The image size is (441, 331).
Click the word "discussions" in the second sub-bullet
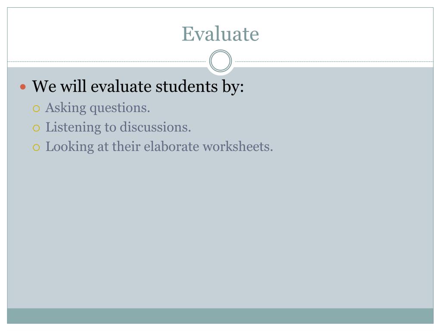[154, 127]
